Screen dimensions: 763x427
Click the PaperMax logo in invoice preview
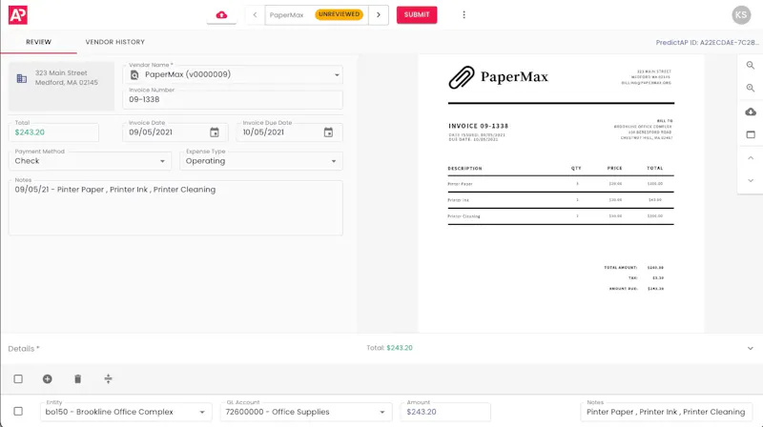(x=498, y=77)
